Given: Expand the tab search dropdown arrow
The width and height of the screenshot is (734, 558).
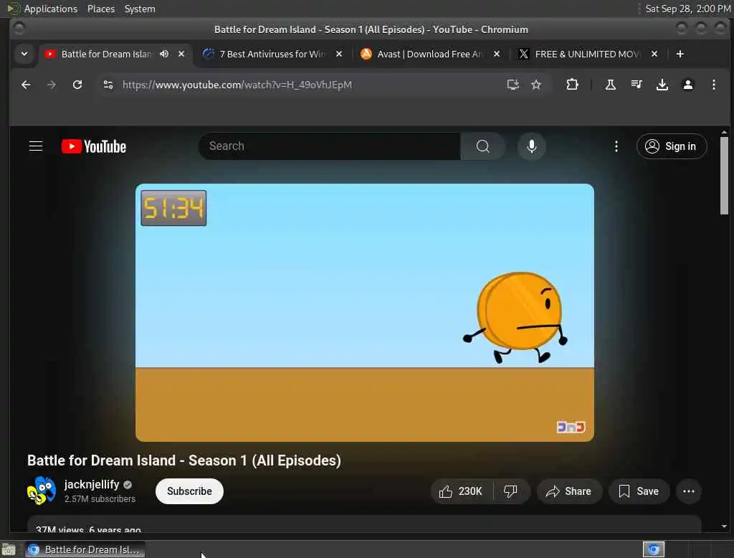Looking at the screenshot, I should (x=24, y=54).
